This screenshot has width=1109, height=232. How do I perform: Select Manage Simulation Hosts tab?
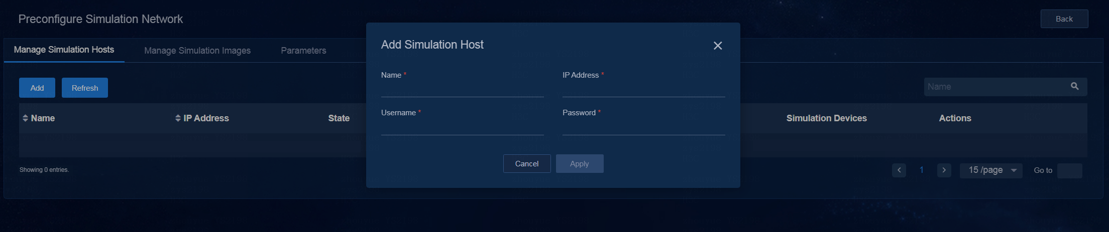pyautogui.click(x=64, y=50)
